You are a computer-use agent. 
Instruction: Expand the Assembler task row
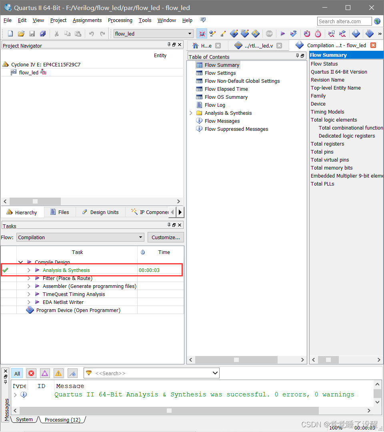[x=29, y=286]
